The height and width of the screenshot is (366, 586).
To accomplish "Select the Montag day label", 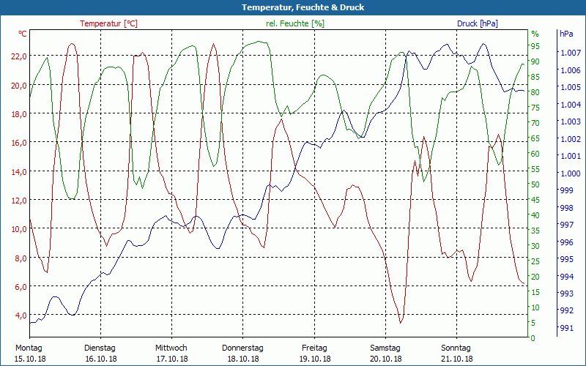I will pyautogui.click(x=29, y=348).
